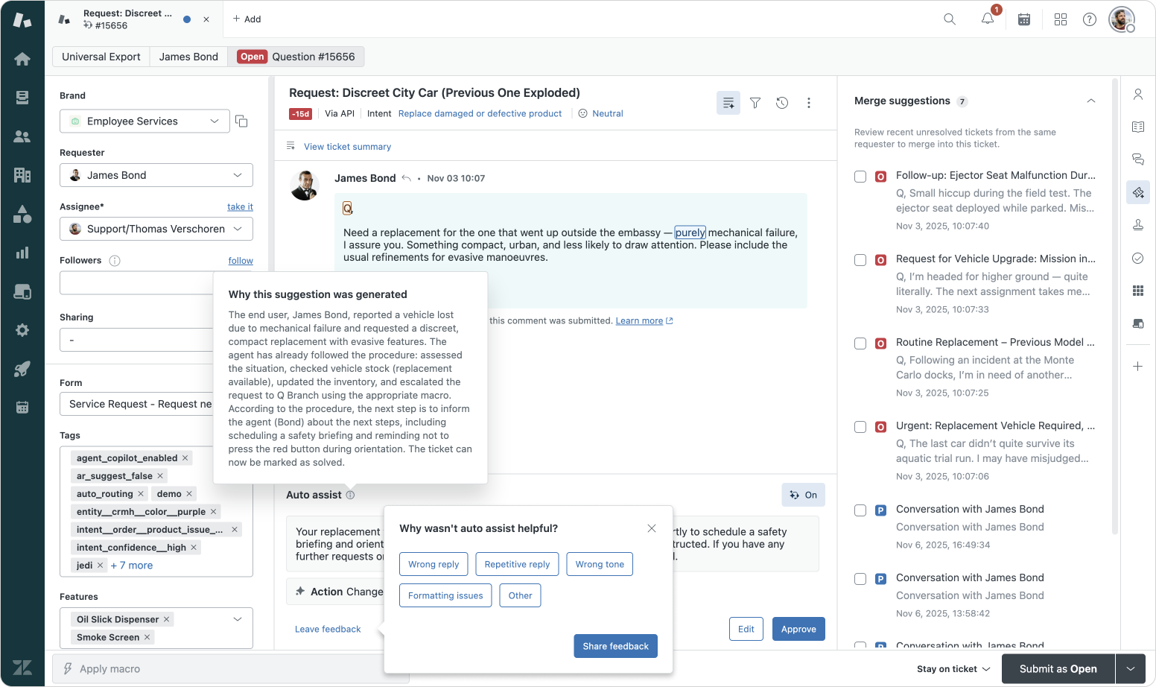
Task: Check the Follow-up: Ejector Seat Malfunction ticket
Action: [860, 177]
